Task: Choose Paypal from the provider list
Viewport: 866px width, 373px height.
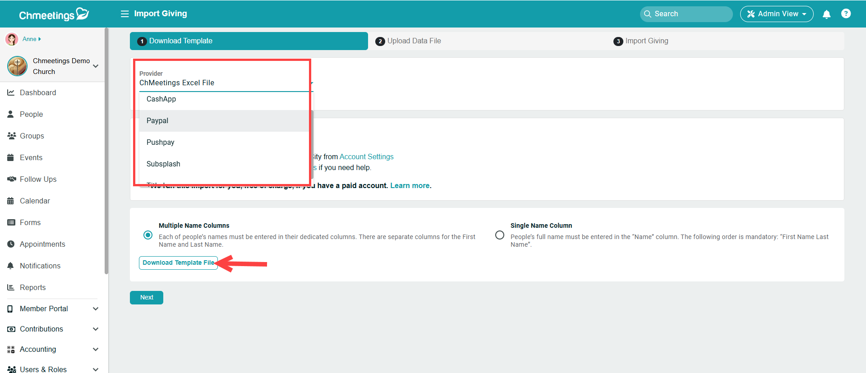Action: click(157, 121)
